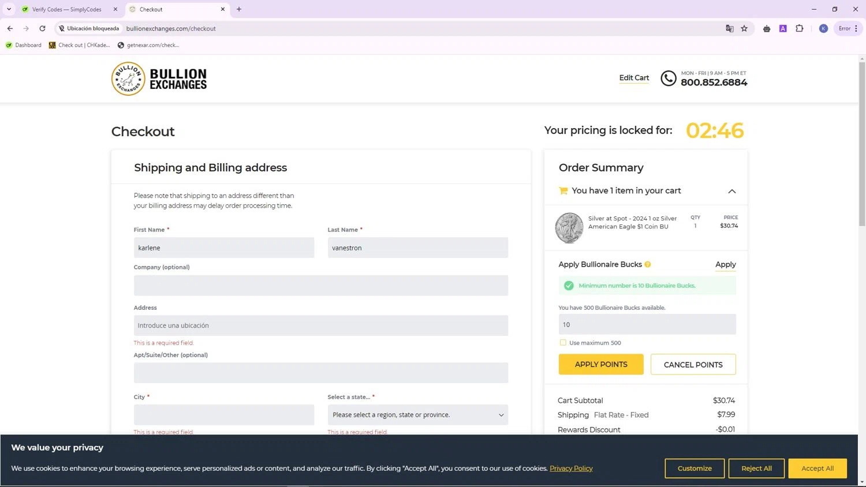Open the browser extensions puzzle icon
Image resolution: width=866 pixels, height=487 pixels.
pyautogui.click(x=800, y=28)
